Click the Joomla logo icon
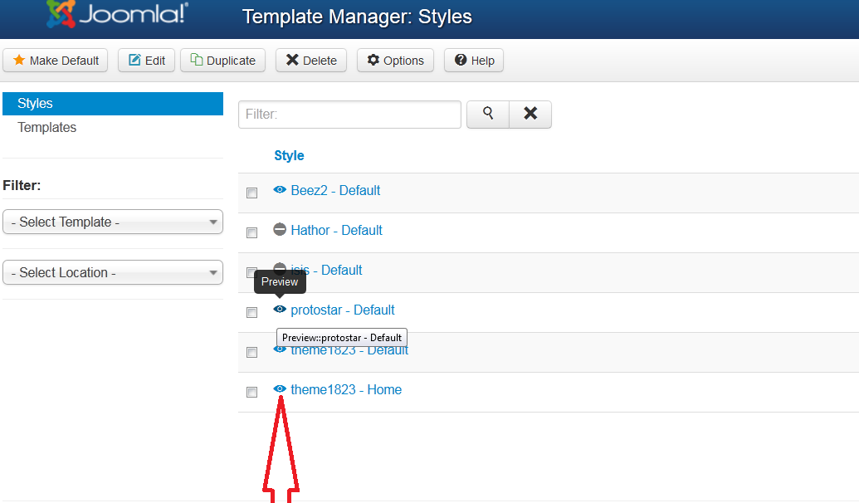 click(x=61, y=14)
